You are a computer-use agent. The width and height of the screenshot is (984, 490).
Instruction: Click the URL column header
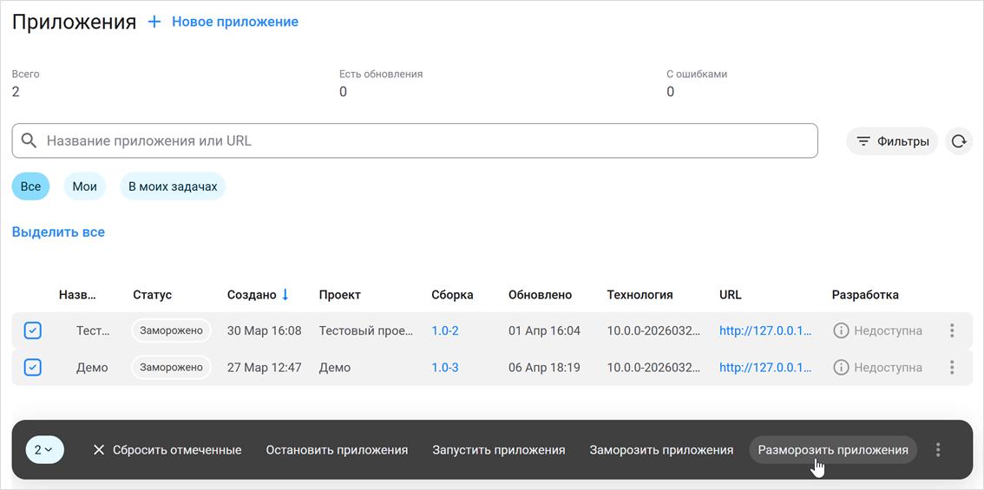[x=731, y=295]
